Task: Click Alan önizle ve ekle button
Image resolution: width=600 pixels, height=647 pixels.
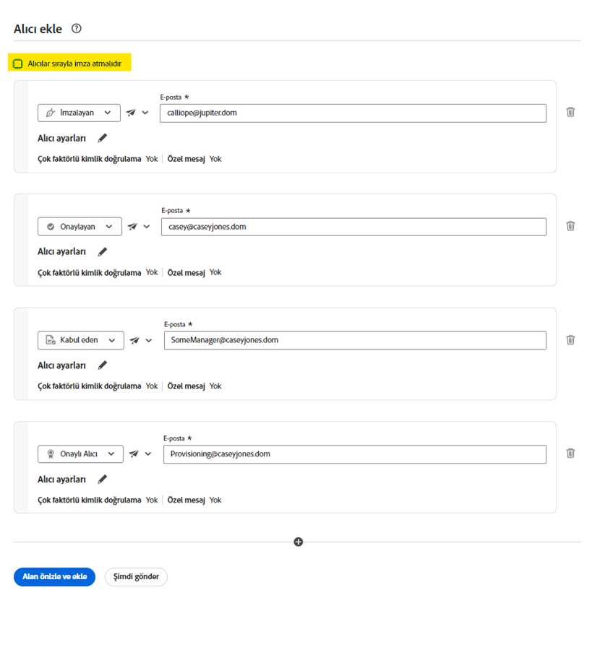Action: coord(54,577)
